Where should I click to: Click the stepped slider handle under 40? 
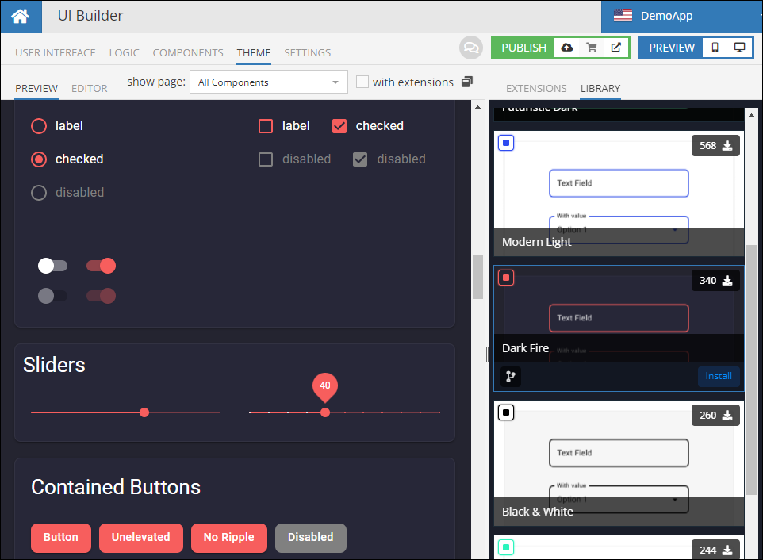[325, 412]
